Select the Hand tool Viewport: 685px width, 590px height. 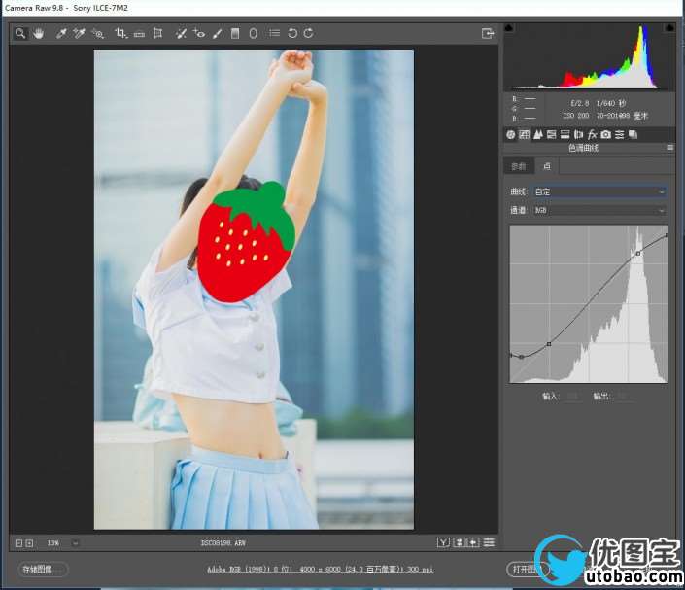[x=39, y=33]
